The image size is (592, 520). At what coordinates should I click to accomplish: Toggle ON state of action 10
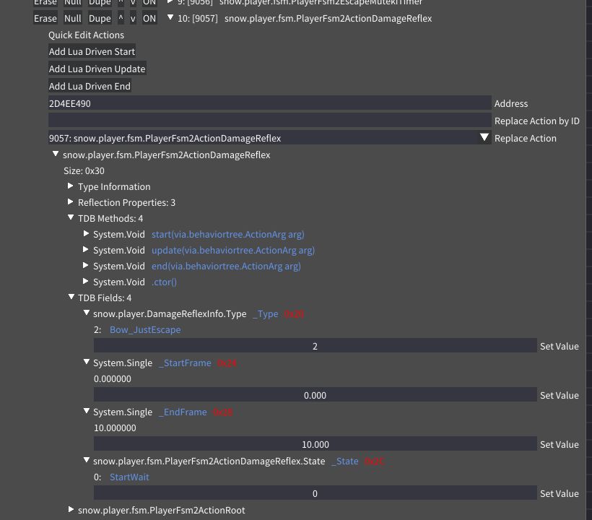[x=149, y=18]
